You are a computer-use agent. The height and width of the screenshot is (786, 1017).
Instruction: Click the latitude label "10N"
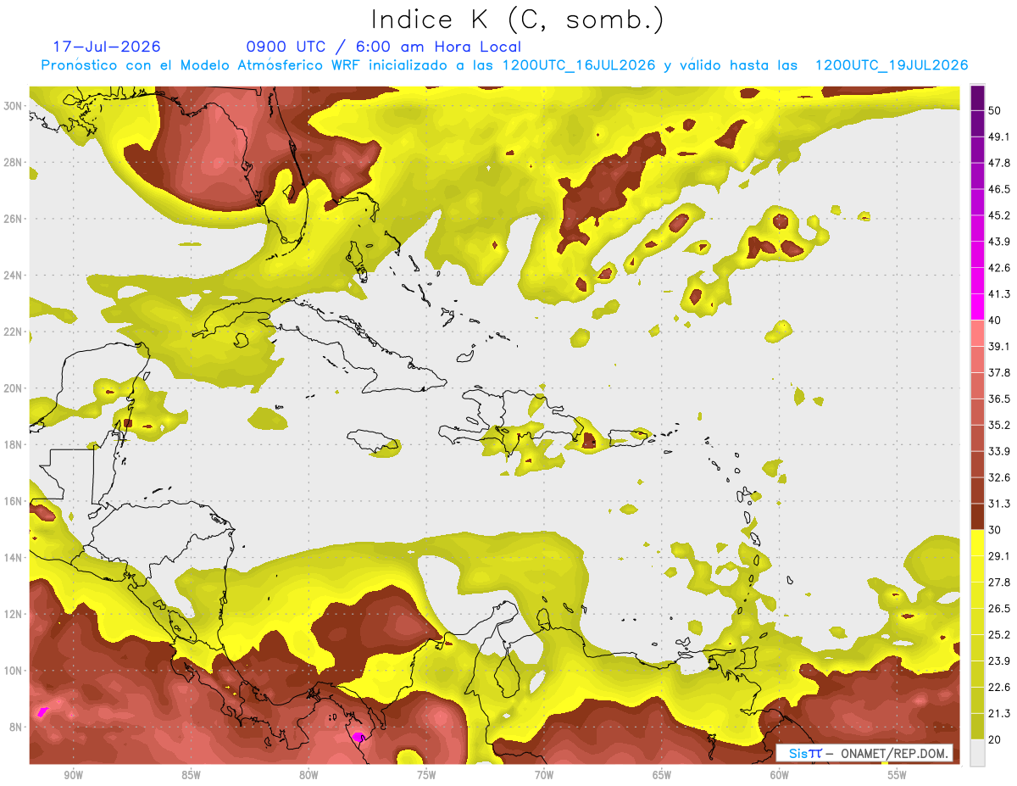13,671
